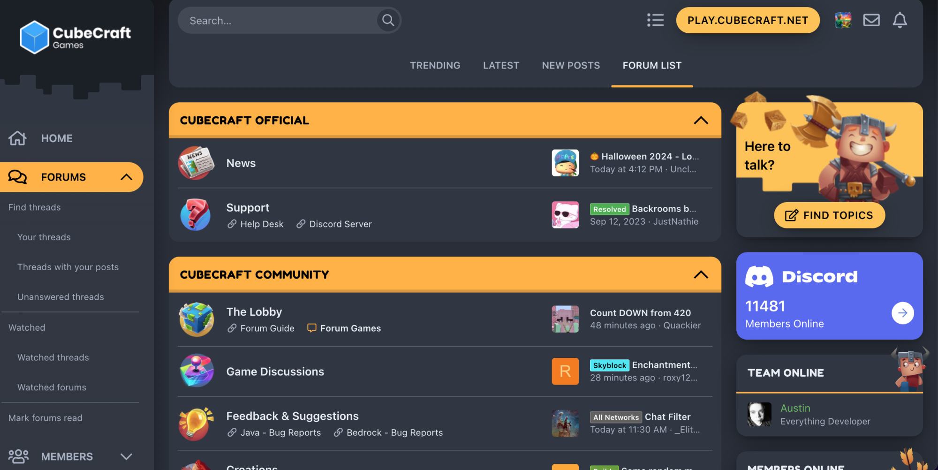
Task: Click the News forum newspaper icon
Action: (x=196, y=163)
